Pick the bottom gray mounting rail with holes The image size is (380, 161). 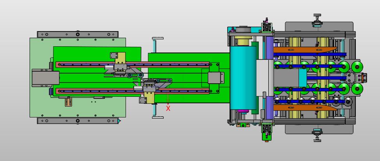point(78,121)
